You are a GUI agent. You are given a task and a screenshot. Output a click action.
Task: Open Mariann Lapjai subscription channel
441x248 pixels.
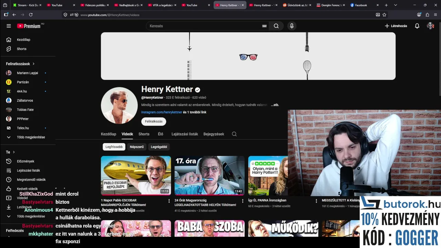point(28,73)
